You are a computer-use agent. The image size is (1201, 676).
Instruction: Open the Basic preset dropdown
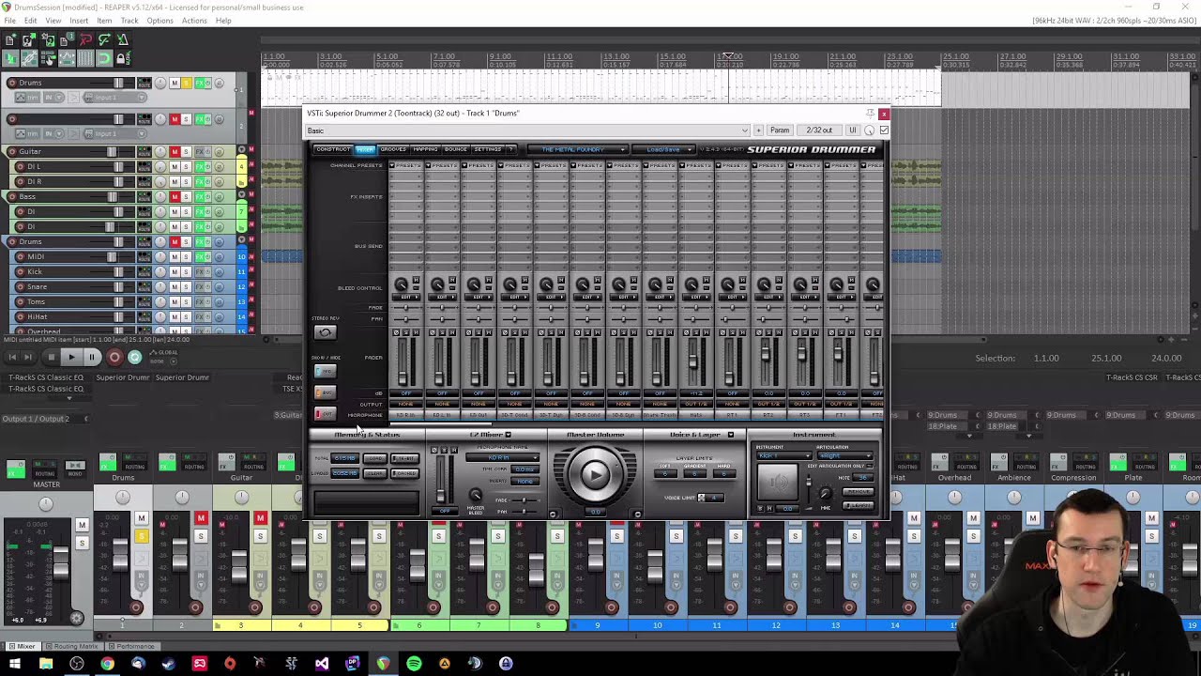527,131
